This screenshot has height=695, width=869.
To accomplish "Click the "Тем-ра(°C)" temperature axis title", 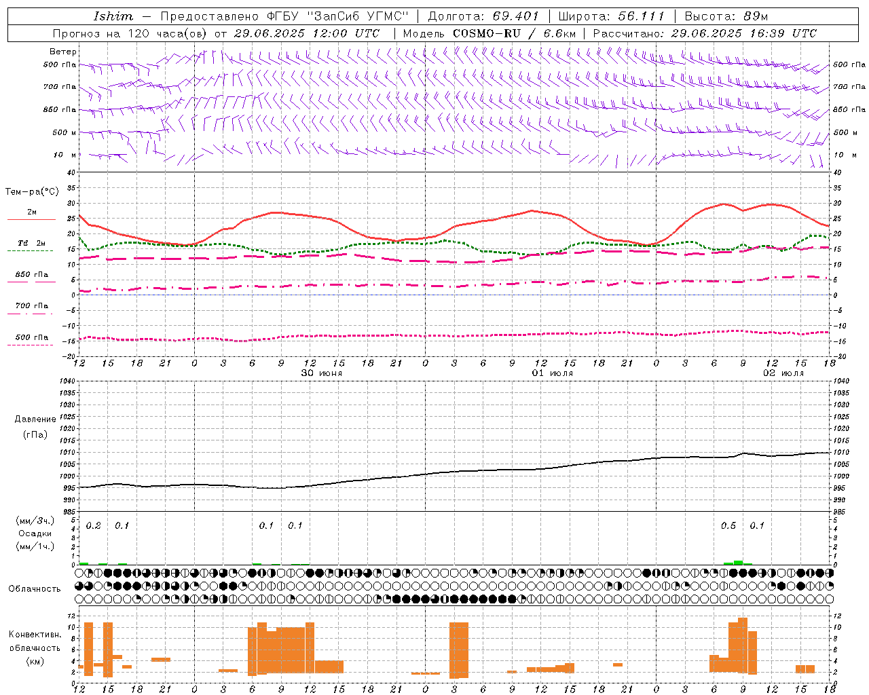I will [32, 192].
